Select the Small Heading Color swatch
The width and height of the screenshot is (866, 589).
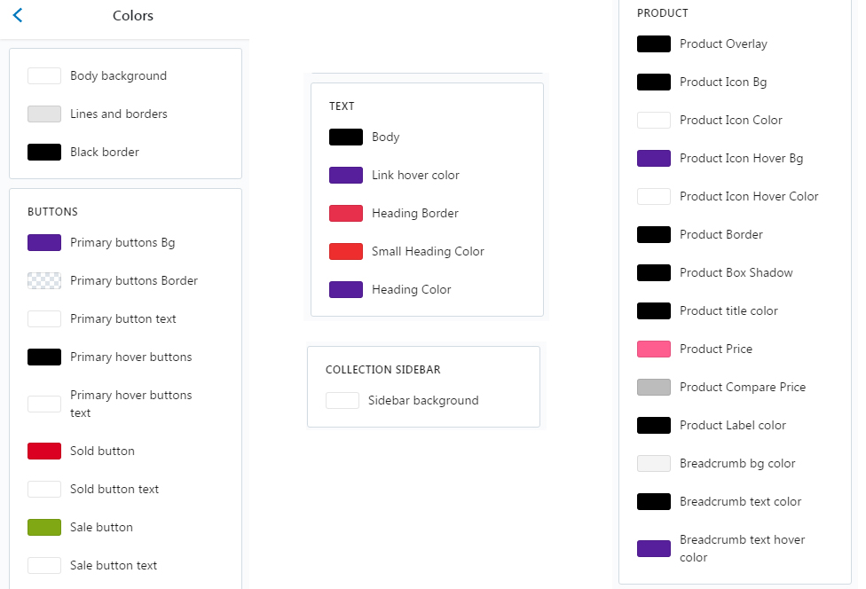tap(346, 252)
